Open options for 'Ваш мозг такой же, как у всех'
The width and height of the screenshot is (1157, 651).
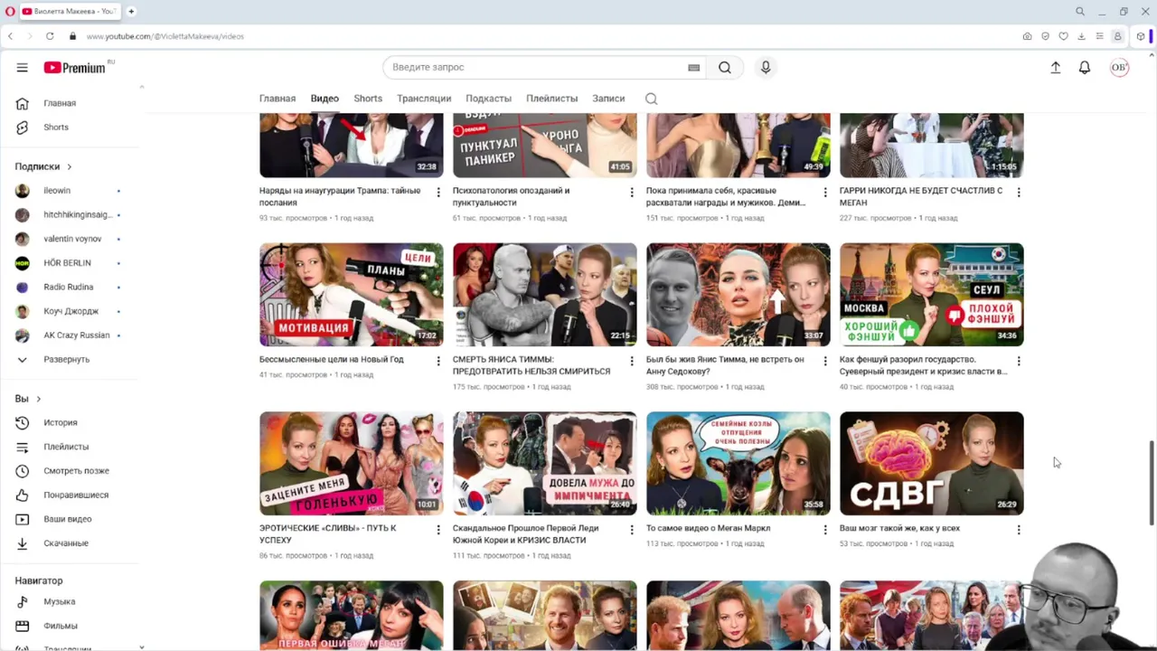(x=1019, y=530)
